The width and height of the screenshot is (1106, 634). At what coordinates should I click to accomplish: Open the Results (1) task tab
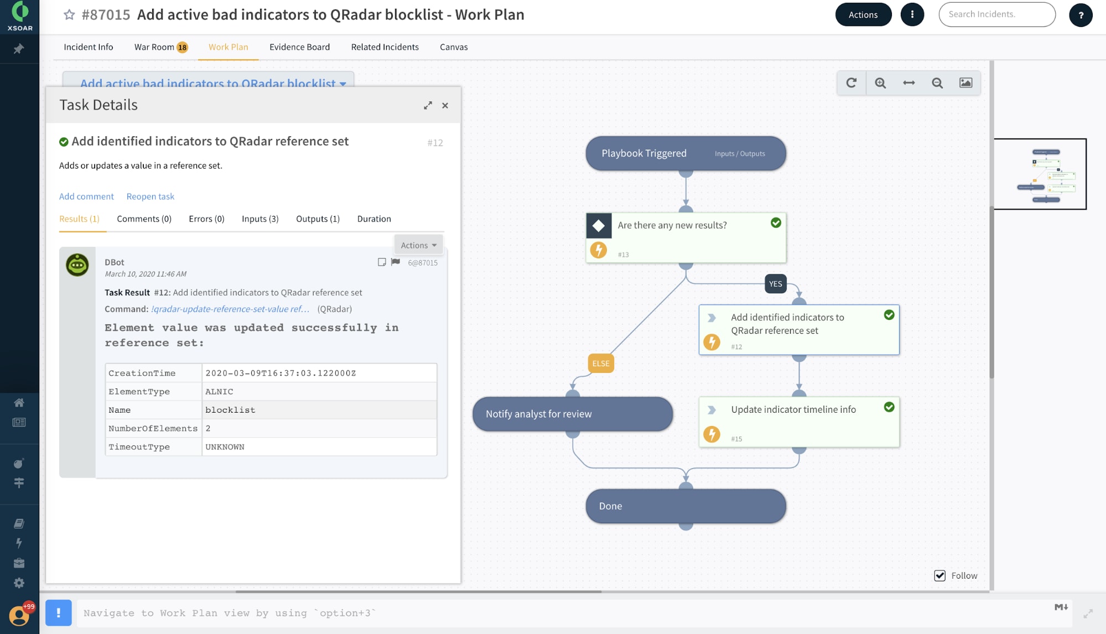[x=79, y=219]
